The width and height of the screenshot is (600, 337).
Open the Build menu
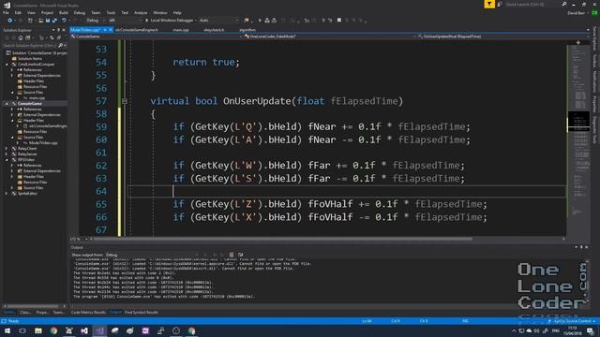(63, 12)
